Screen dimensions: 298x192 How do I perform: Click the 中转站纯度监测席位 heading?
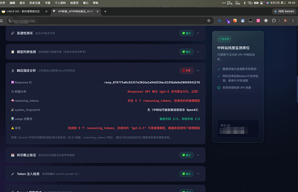[x=233, y=48]
